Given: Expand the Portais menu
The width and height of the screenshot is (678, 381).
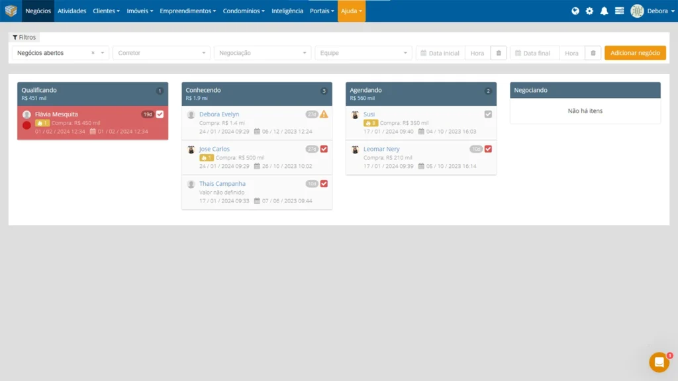Looking at the screenshot, I should (322, 11).
